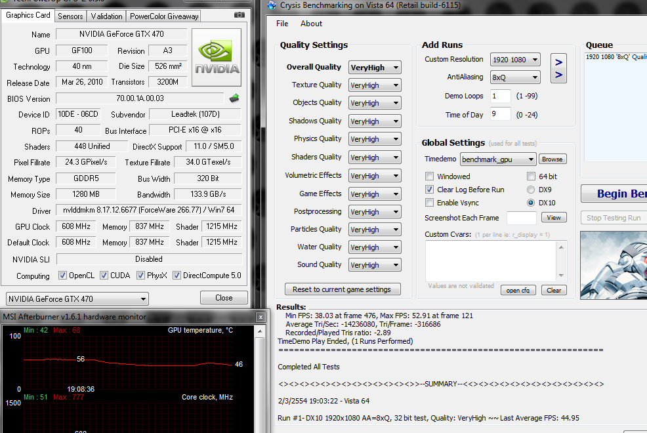647x433 pixels.
Task: Open the Physics Quality dropdown
Action: (375, 139)
